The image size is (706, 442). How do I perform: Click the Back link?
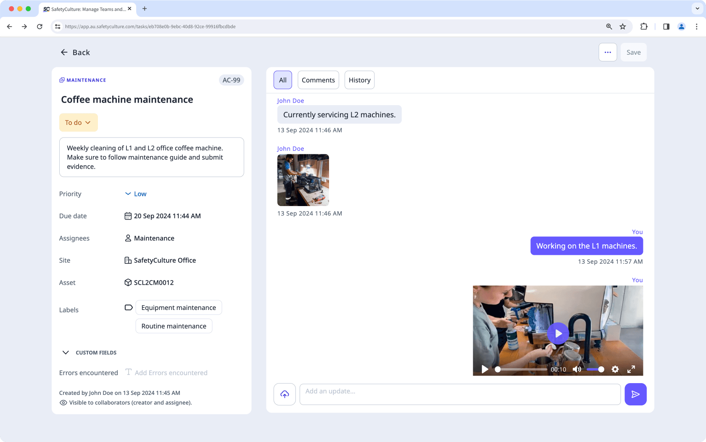(75, 52)
